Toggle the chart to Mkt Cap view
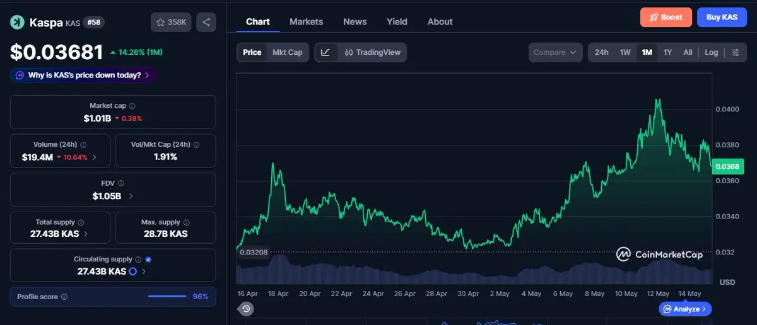The width and height of the screenshot is (757, 325). click(x=287, y=52)
